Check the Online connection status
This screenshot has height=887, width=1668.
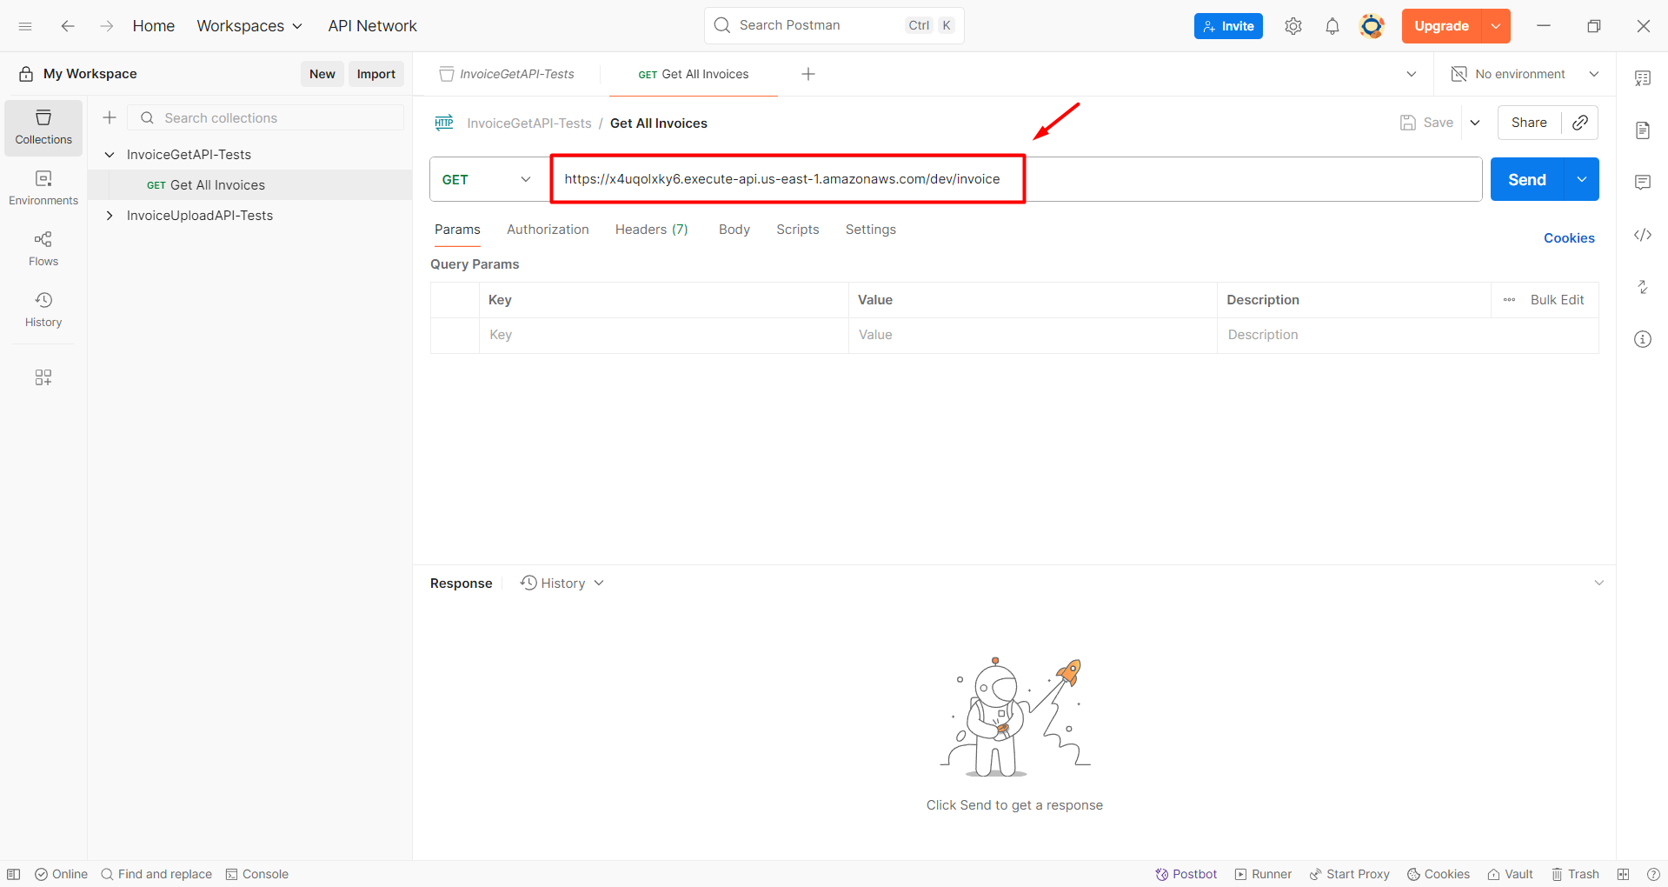61,874
